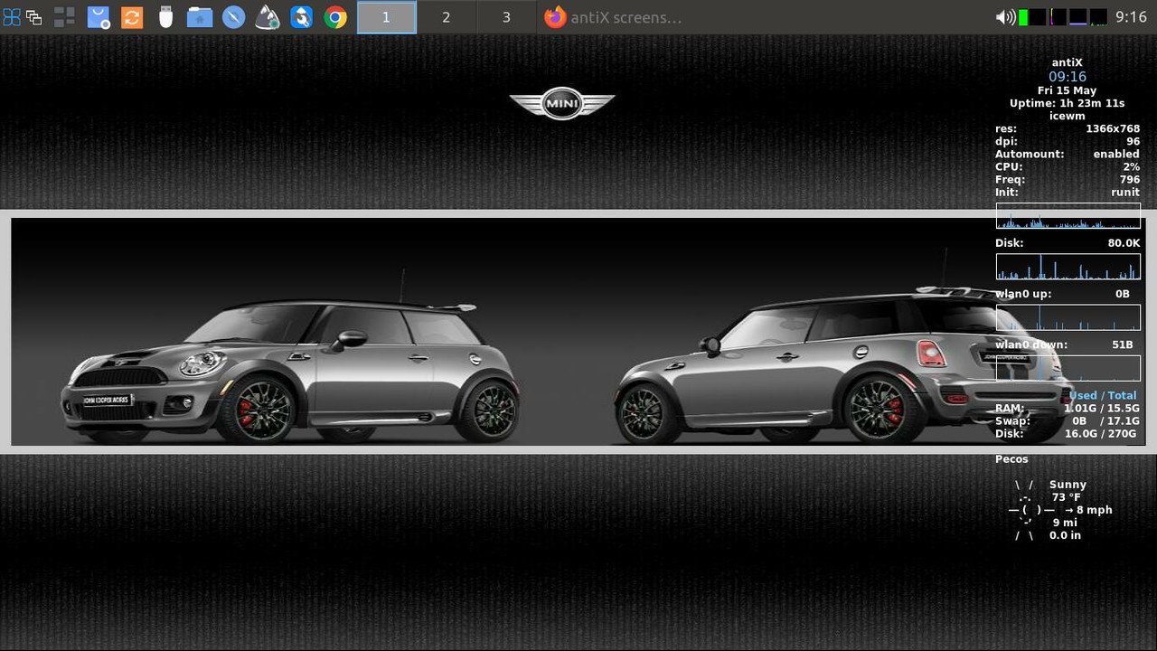Click the tray monitor with yellow-purple line

click(x=1058, y=17)
